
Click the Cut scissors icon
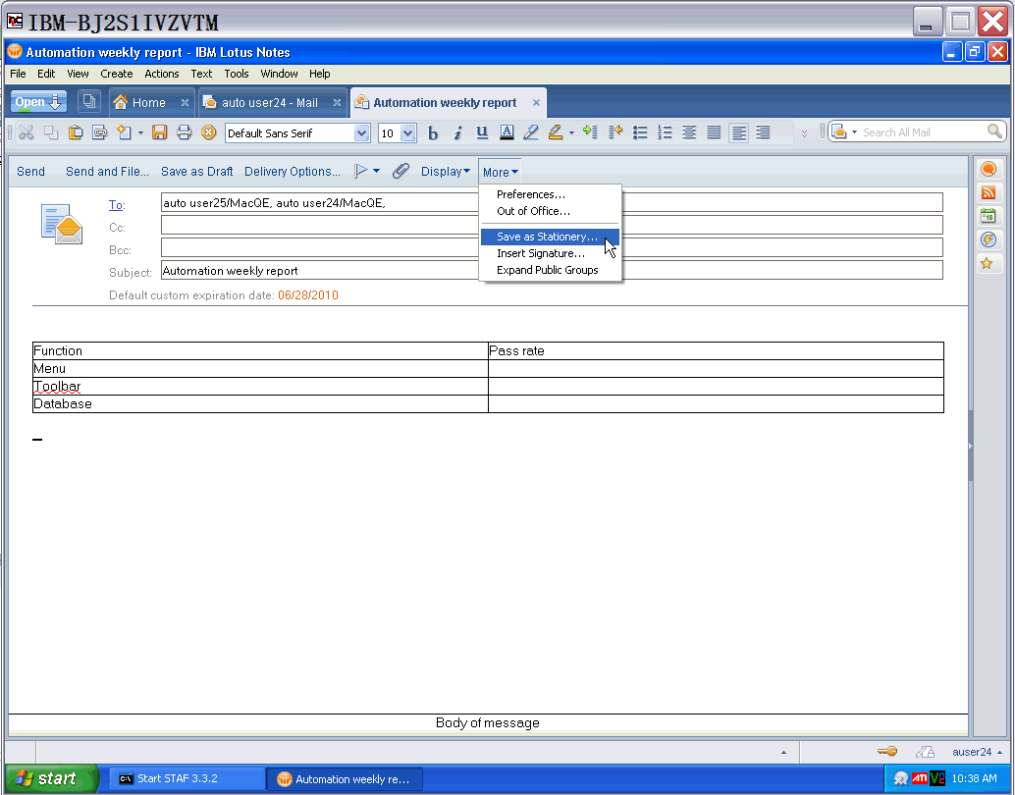point(26,132)
